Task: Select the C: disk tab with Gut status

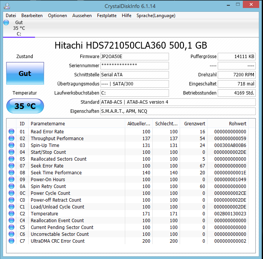Action: tap(19, 28)
